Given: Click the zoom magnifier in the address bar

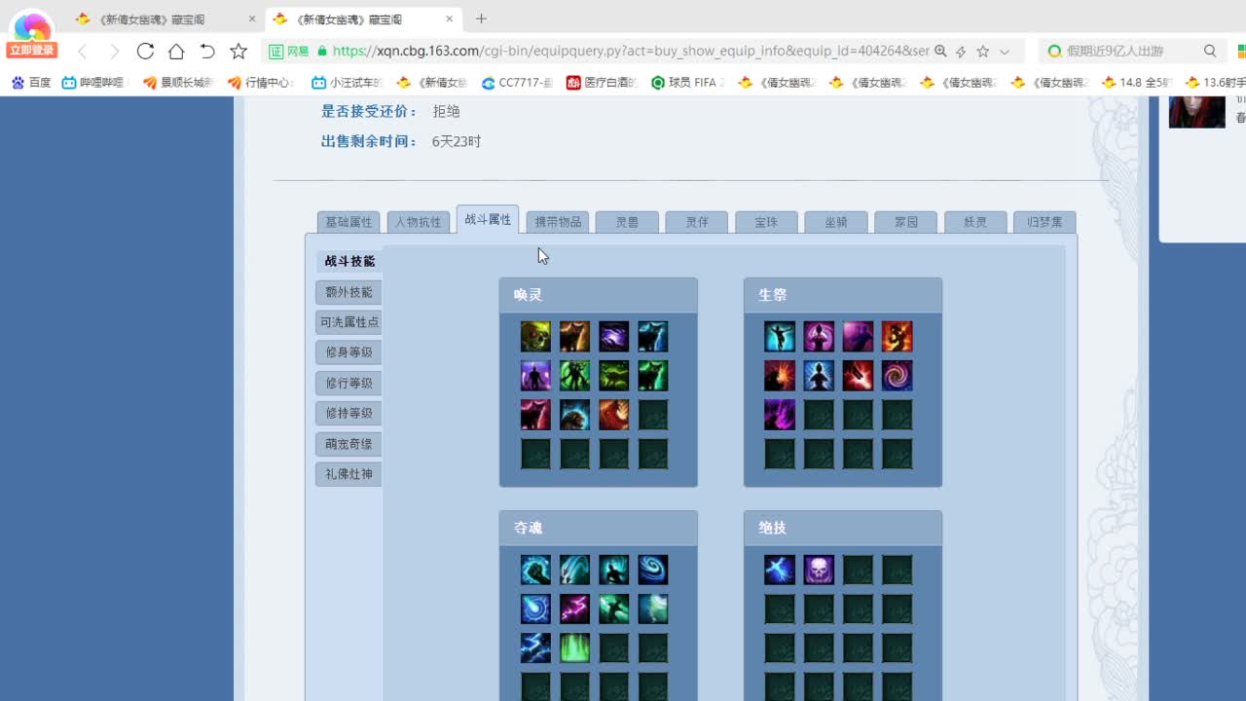Looking at the screenshot, I should coord(940,52).
